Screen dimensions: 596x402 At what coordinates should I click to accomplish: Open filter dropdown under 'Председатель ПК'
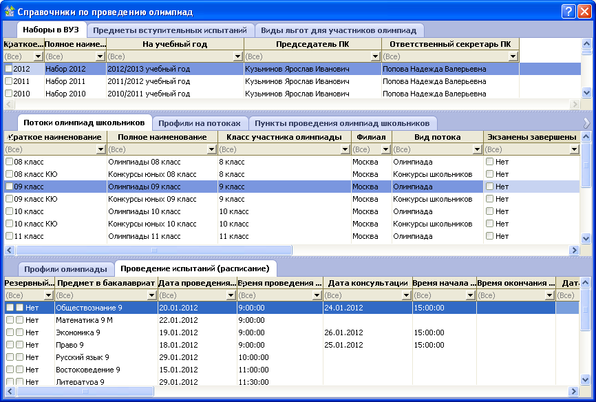click(x=376, y=56)
